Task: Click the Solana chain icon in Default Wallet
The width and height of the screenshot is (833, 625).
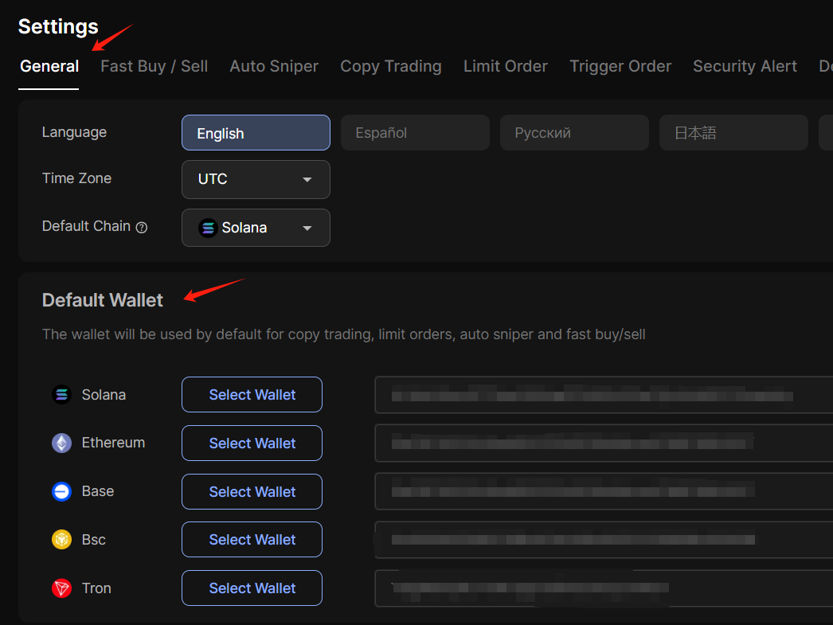Action: point(61,395)
